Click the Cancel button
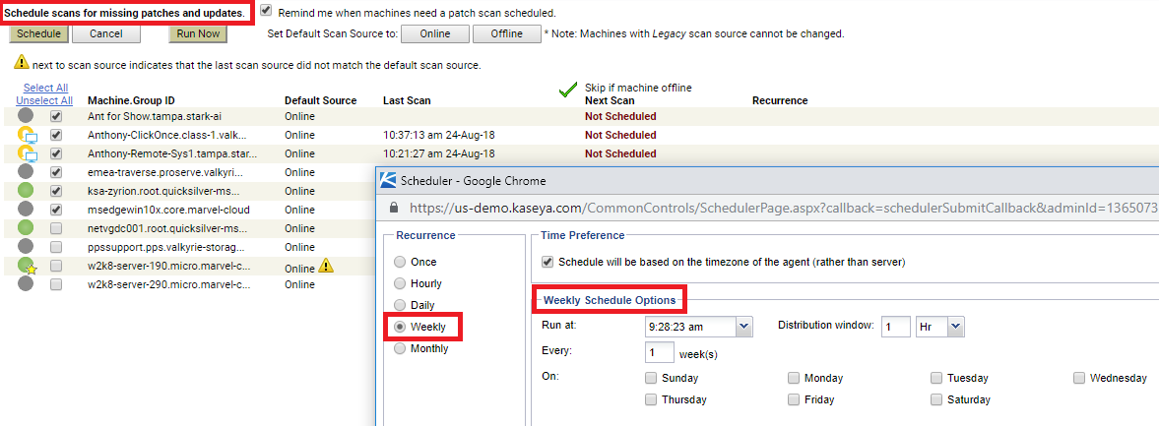Image resolution: width=1159 pixels, height=426 pixels. (106, 34)
